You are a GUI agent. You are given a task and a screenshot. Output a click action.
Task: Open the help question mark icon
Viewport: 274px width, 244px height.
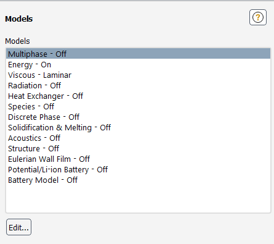click(258, 17)
